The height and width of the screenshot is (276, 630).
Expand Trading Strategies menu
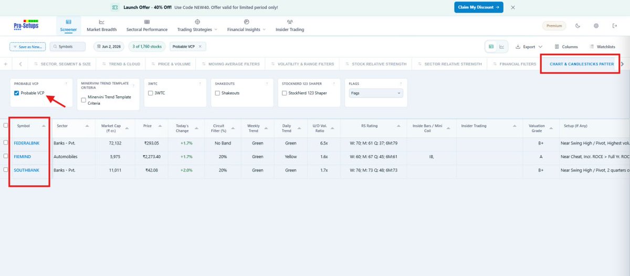[x=197, y=26]
